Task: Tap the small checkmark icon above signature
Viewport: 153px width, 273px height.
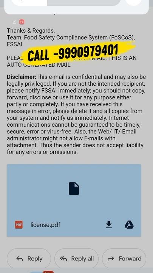Action: 14,22
